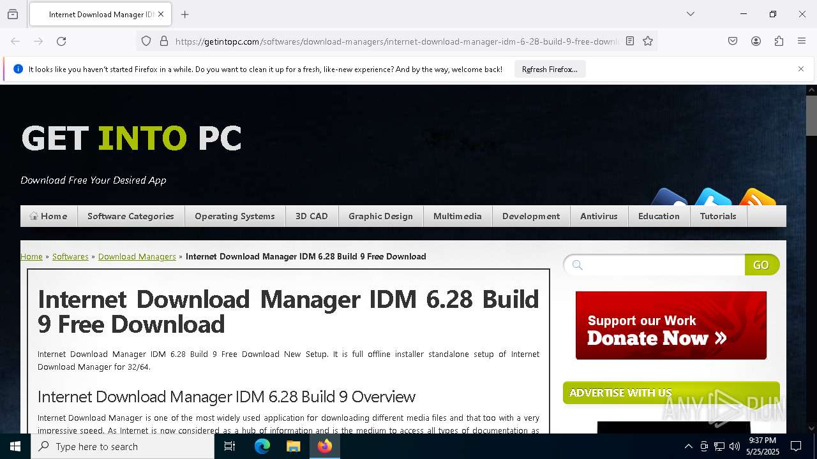Viewport: 817px width, 459px height.
Task: Expand the list all tabs chevron
Action: pyautogui.click(x=690, y=14)
